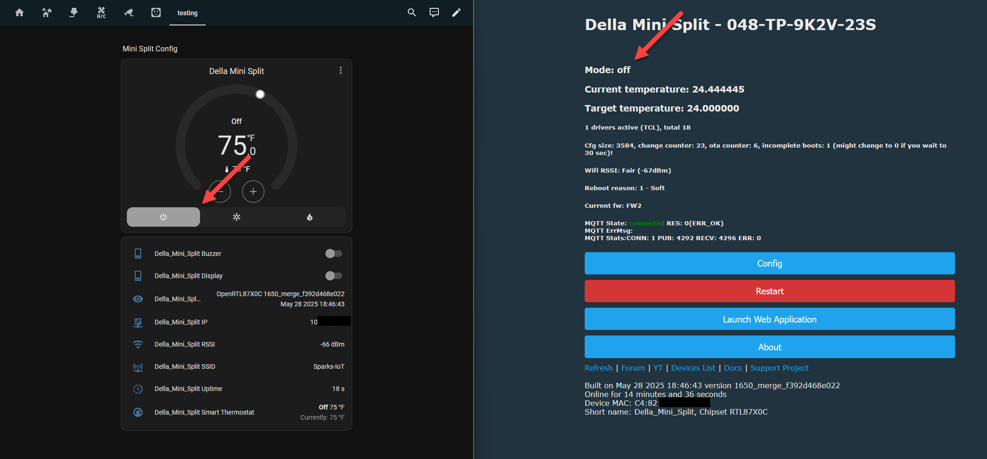Viewport: 987px width, 459px height.
Task: Click the Della Mini Split card title
Action: pyautogui.click(x=236, y=71)
